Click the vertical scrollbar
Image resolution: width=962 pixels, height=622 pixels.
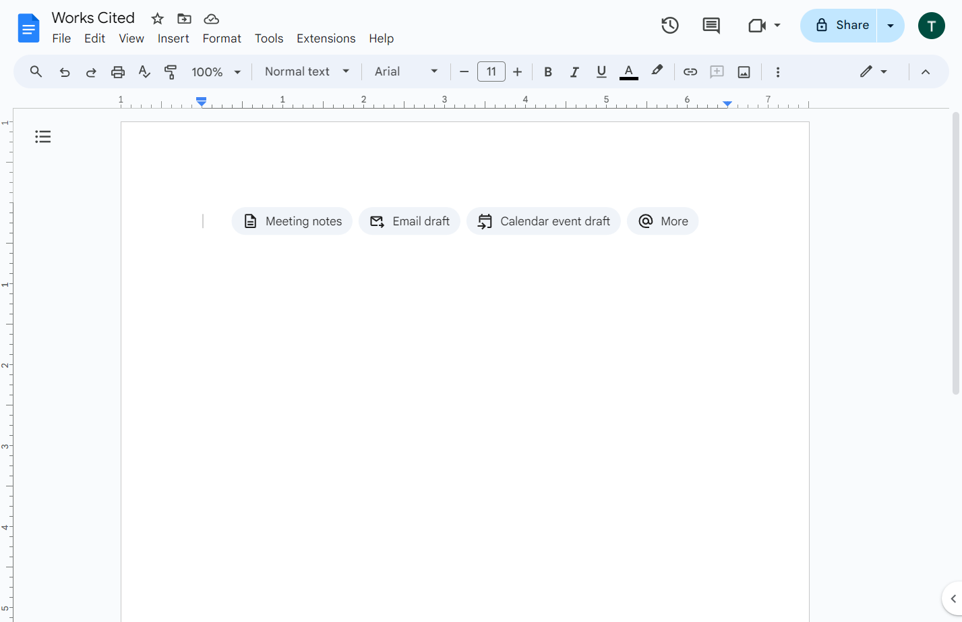pyautogui.click(x=955, y=253)
